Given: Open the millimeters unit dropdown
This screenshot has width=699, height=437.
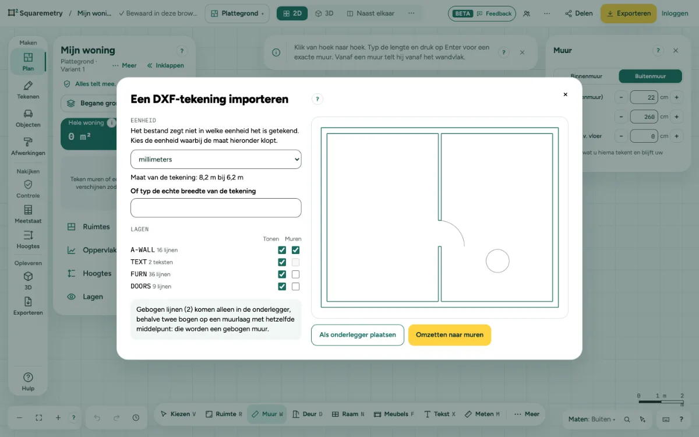Looking at the screenshot, I should [x=216, y=159].
